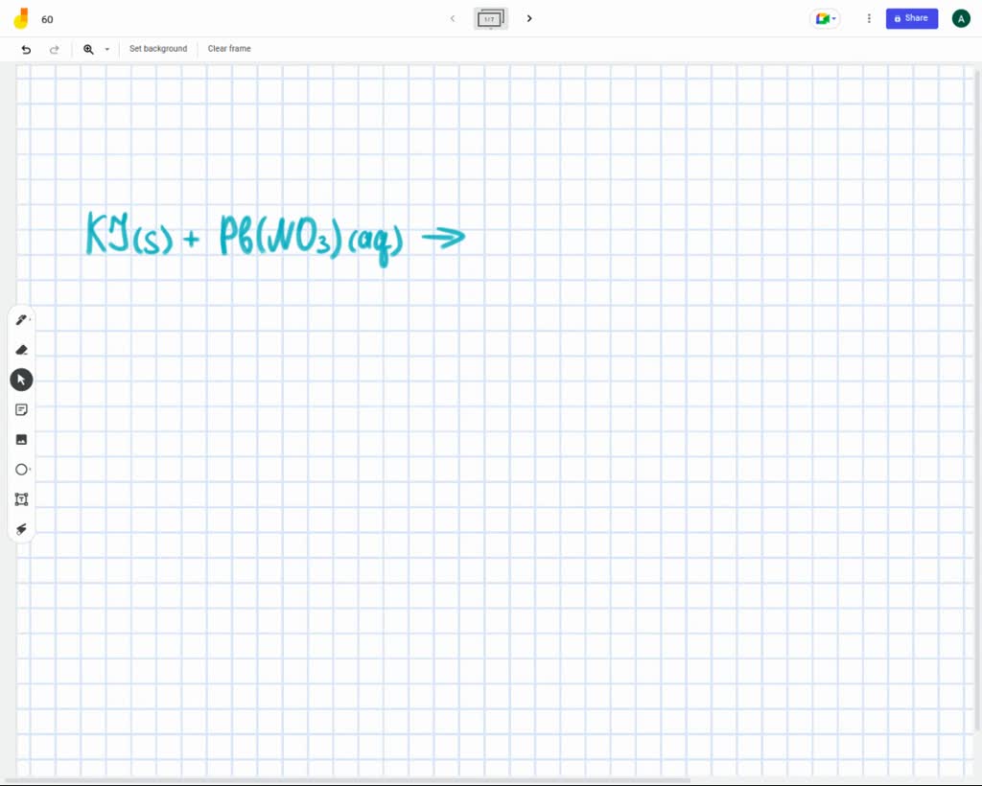The height and width of the screenshot is (786, 982).
Task: Open the three-dot more options menu
Action: tap(869, 18)
